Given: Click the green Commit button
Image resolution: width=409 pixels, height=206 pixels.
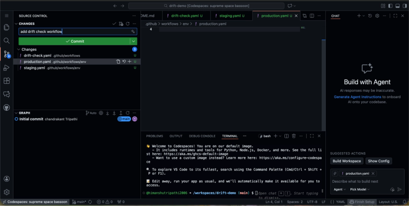Looking at the screenshot, I should 75,41.
